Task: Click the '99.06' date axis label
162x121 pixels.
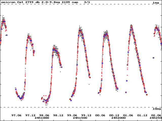Action: coord(72,115)
